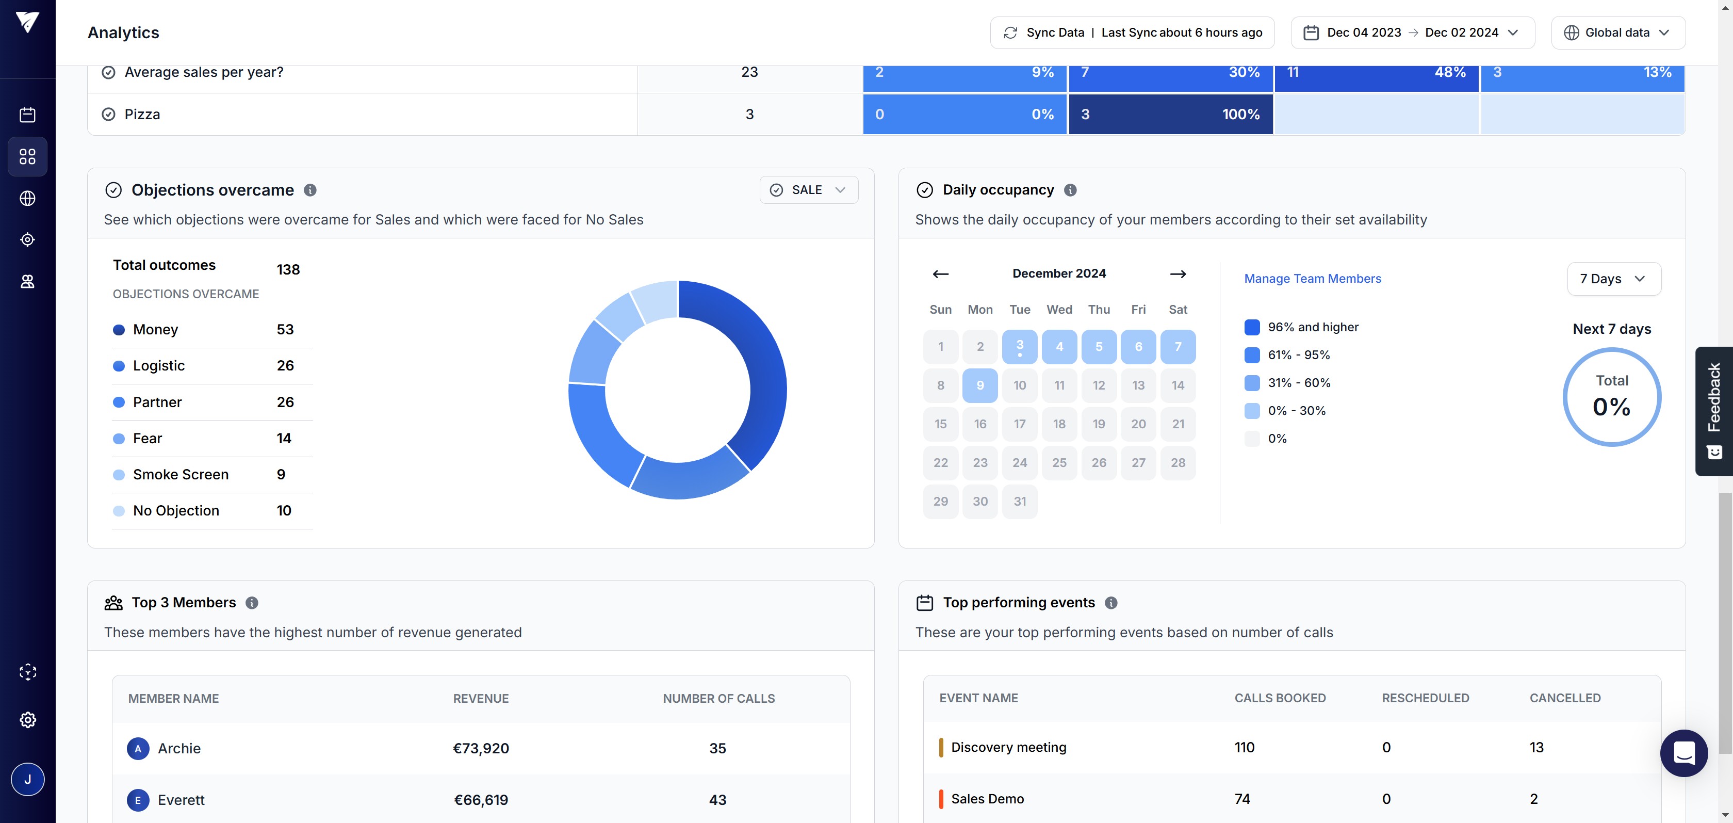Open the live chat bubble icon
1733x823 pixels.
[x=1683, y=753]
